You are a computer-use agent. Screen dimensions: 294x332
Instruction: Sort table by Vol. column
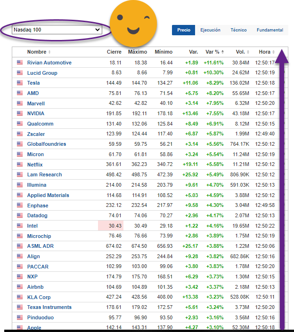[243, 52]
